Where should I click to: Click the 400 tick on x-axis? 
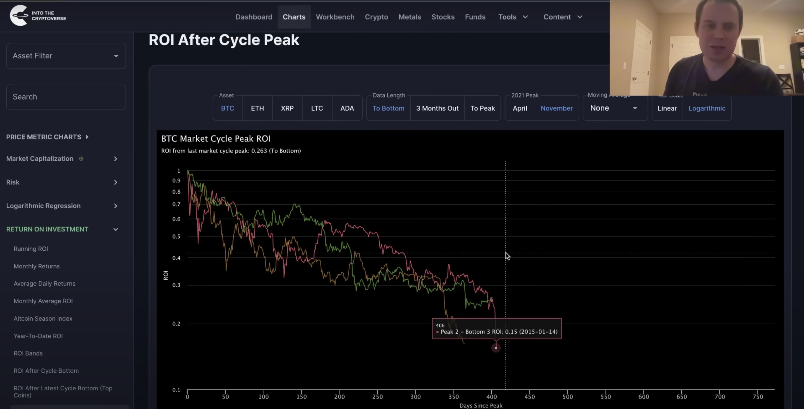(x=491, y=396)
